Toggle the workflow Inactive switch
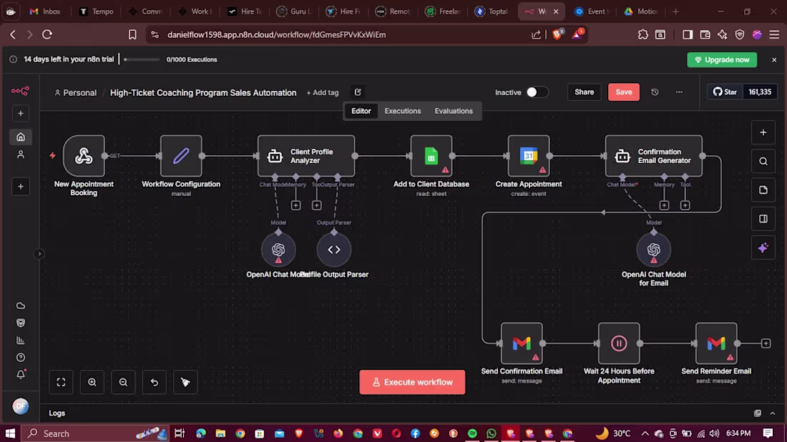 point(537,92)
